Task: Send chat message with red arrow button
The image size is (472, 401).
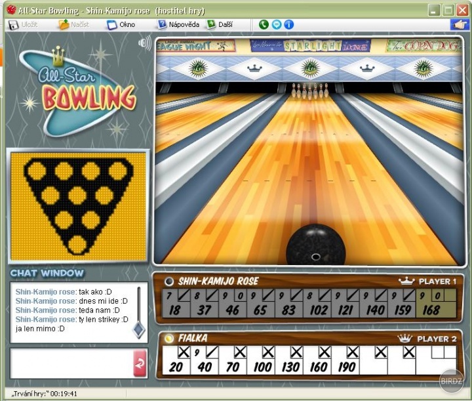Action: click(x=140, y=364)
